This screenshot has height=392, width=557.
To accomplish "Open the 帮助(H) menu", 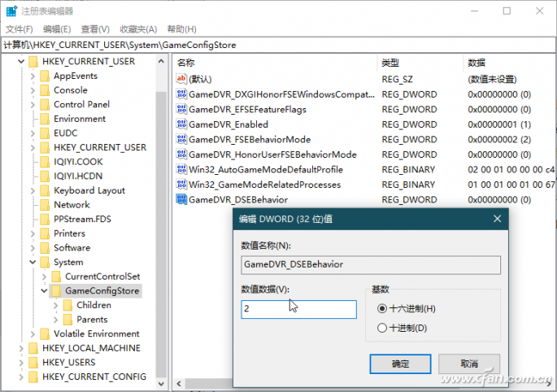I will click(181, 29).
